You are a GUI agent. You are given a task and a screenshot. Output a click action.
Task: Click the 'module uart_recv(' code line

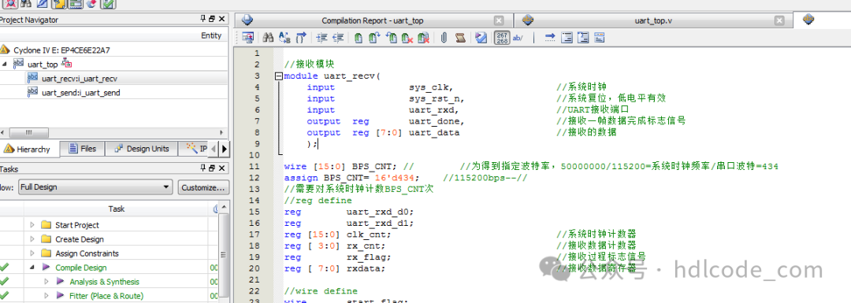tap(333, 76)
